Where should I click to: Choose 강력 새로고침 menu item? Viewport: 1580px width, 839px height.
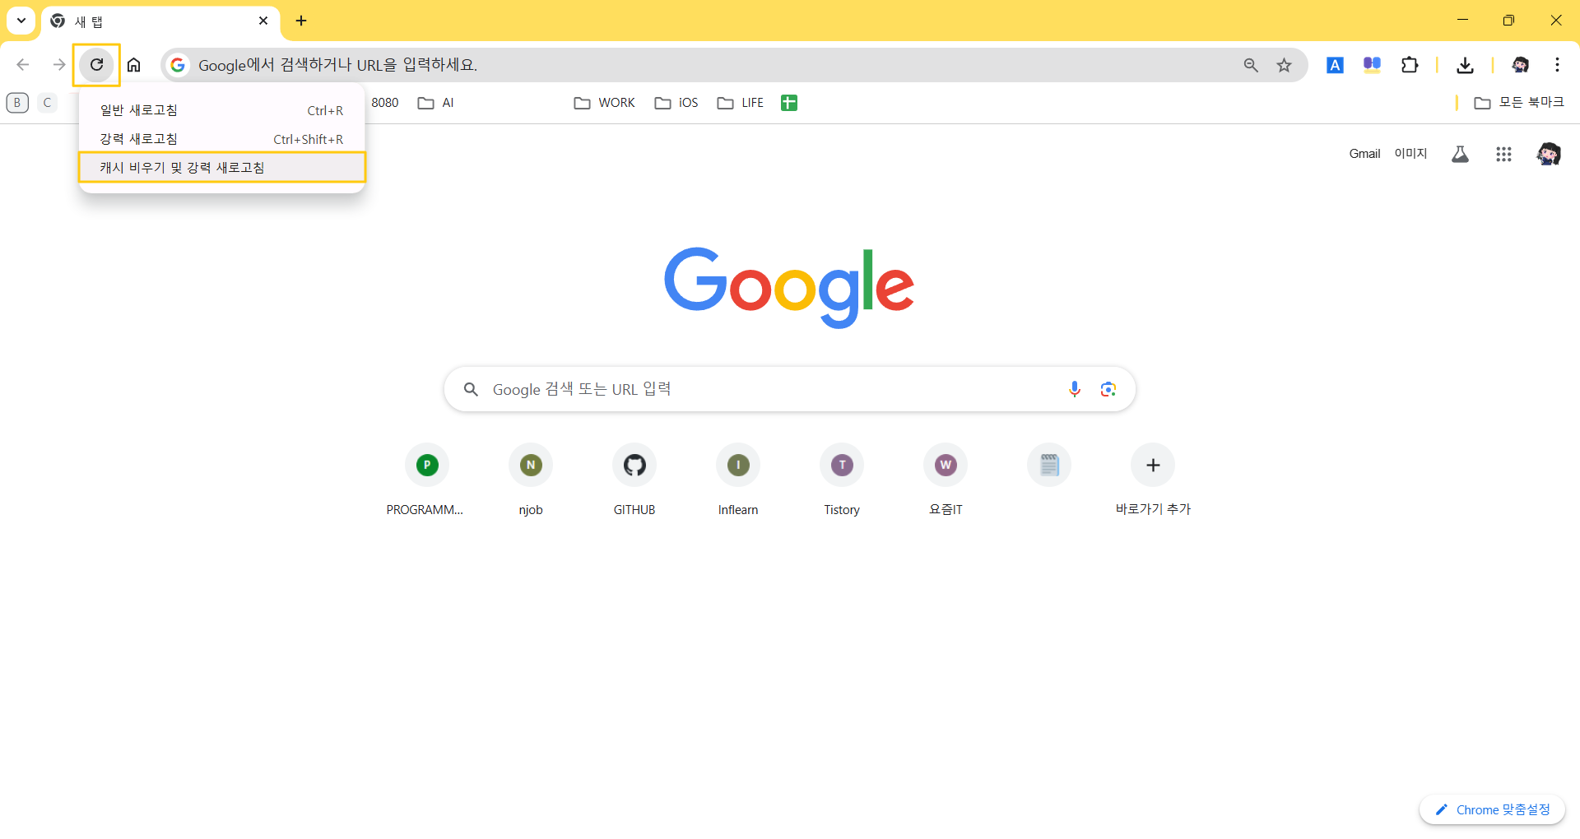point(221,139)
